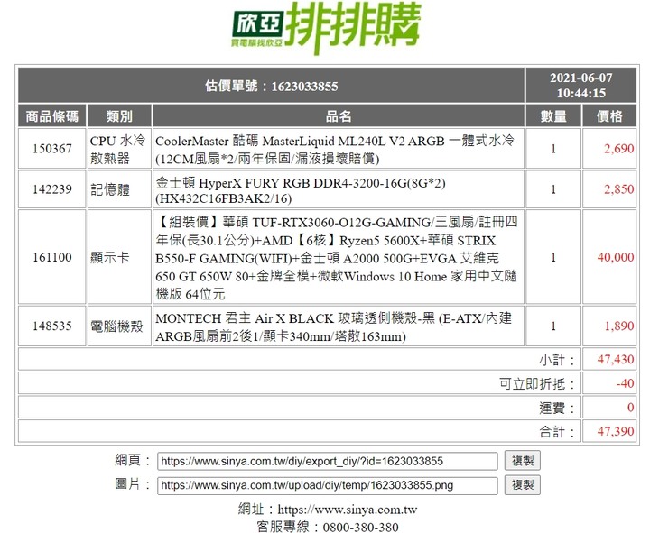Click the price 1,890
The image size is (650, 533).
click(x=618, y=326)
